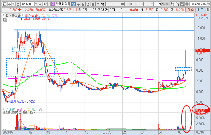
Task: Click the save chart floppy icon
Action: [182, 4]
